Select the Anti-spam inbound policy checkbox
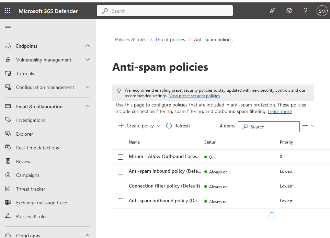This screenshot has width=330, height=238. coord(121,172)
